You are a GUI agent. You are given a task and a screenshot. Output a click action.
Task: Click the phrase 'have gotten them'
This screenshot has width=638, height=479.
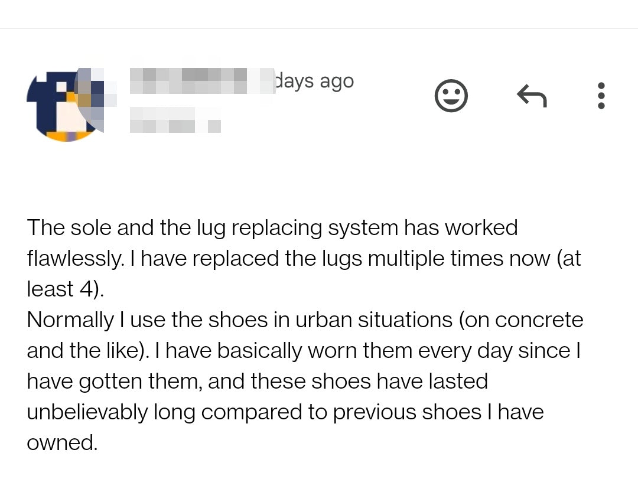click(x=113, y=381)
